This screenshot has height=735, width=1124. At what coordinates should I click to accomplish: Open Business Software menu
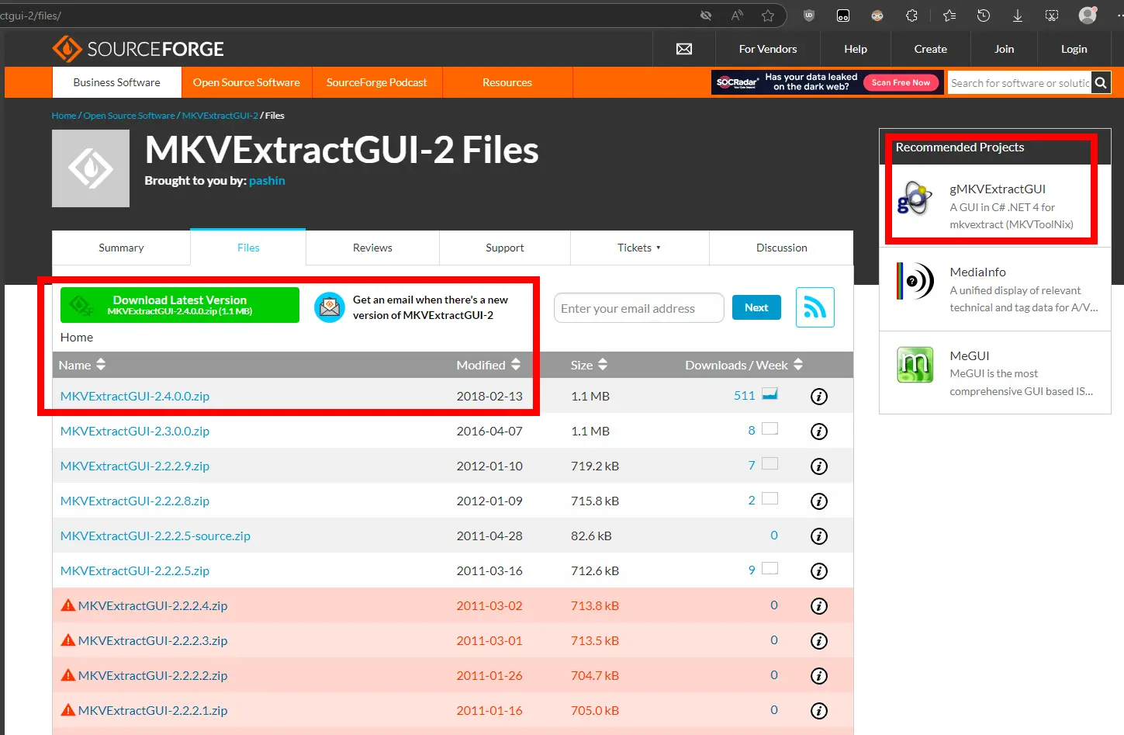coord(117,82)
